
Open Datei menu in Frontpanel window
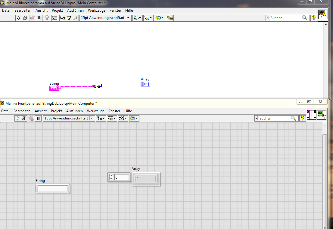(5, 111)
